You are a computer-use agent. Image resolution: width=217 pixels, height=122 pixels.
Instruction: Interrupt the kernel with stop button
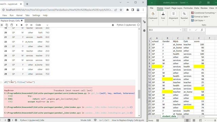[22, 25]
